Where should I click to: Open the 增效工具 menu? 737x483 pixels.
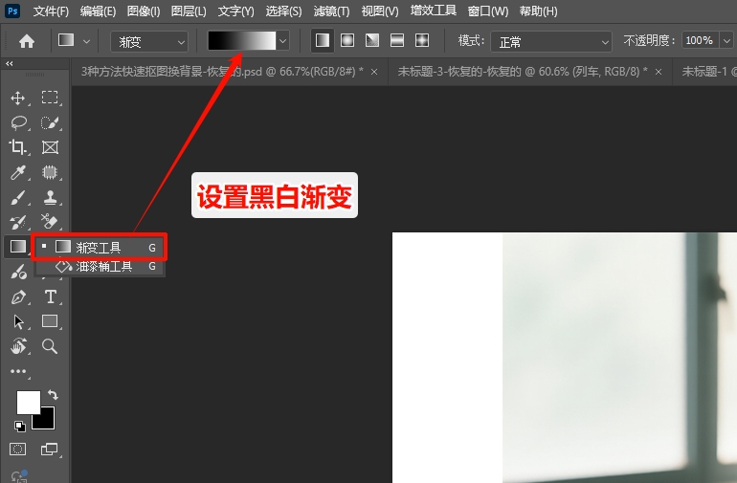(434, 11)
